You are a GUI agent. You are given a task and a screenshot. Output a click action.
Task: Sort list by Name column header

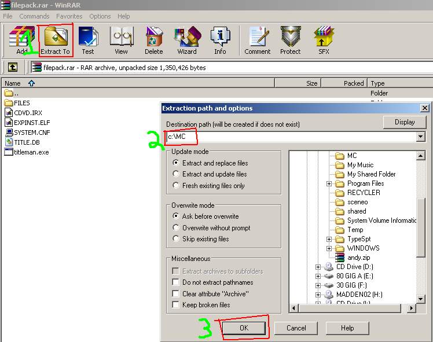coord(138,83)
